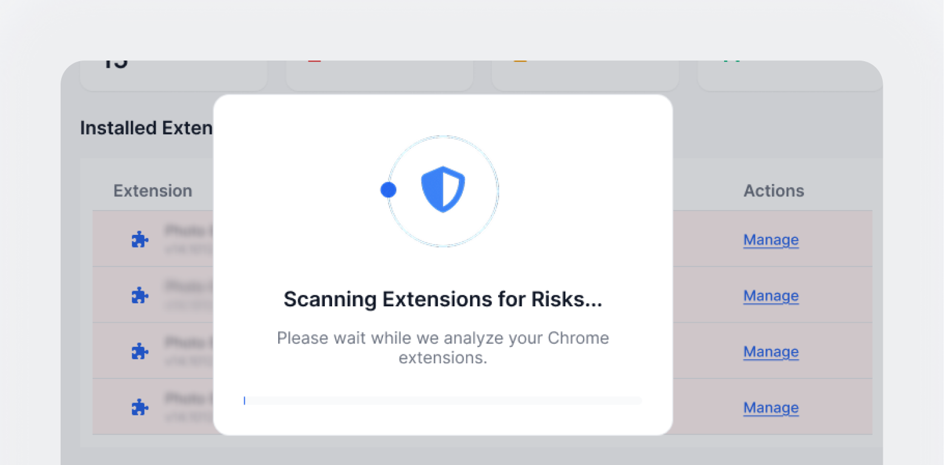Viewport: 944px width, 465px height.
Task: Click Manage on the third extension row
Action: coord(771,352)
